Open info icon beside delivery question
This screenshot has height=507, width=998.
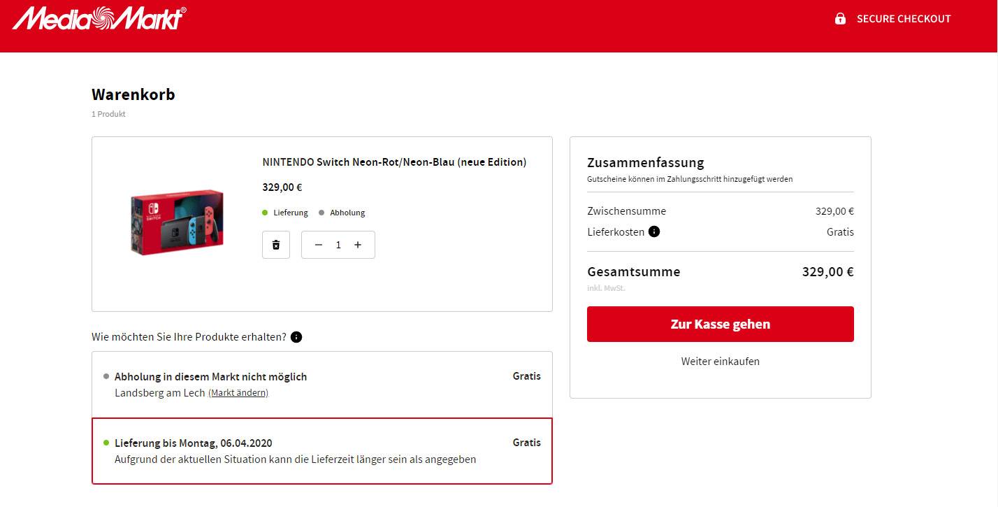296,337
